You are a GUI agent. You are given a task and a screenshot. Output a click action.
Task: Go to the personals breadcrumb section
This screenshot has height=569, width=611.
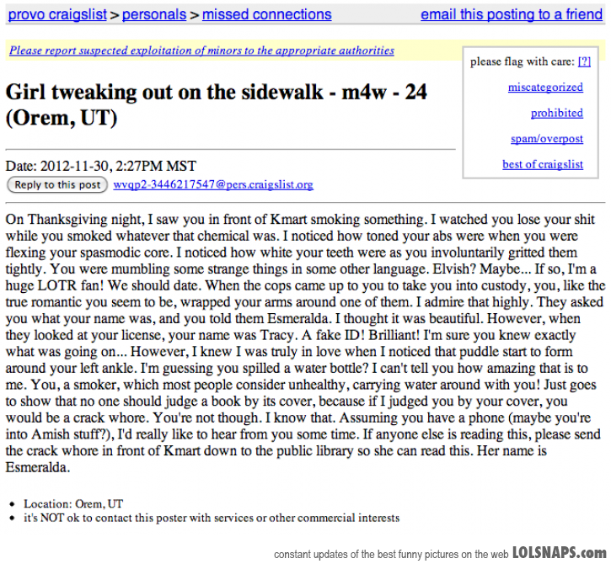pyautogui.click(x=154, y=14)
